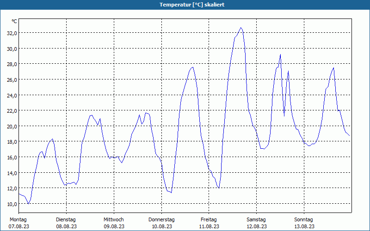The image size is (370, 231).
Task: Click the Dienstag day label
Action: (x=66, y=220)
